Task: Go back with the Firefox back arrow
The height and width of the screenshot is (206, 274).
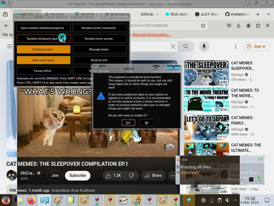Action: [6, 25]
